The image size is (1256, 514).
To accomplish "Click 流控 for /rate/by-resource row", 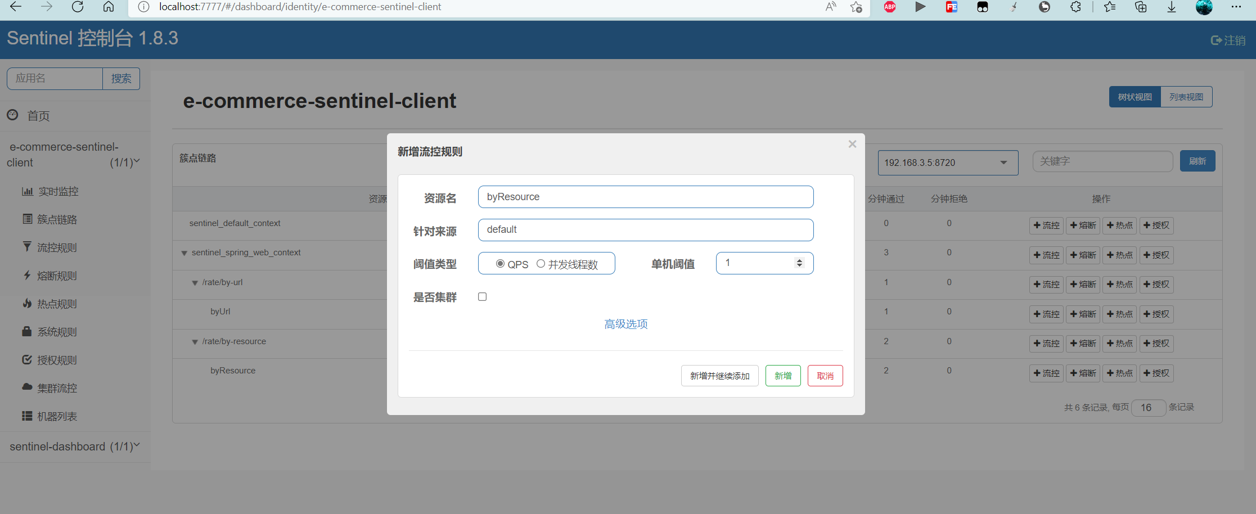I will pyautogui.click(x=1047, y=344).
